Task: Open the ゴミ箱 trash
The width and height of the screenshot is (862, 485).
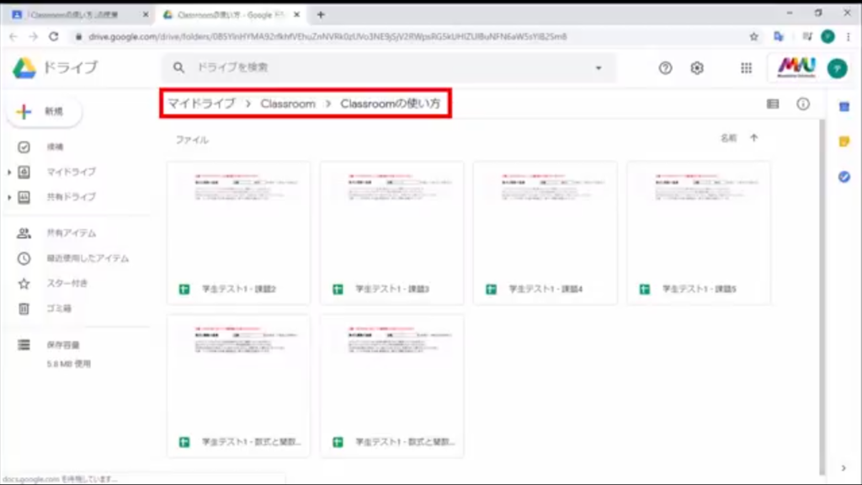Action: [x=59, y=308]
